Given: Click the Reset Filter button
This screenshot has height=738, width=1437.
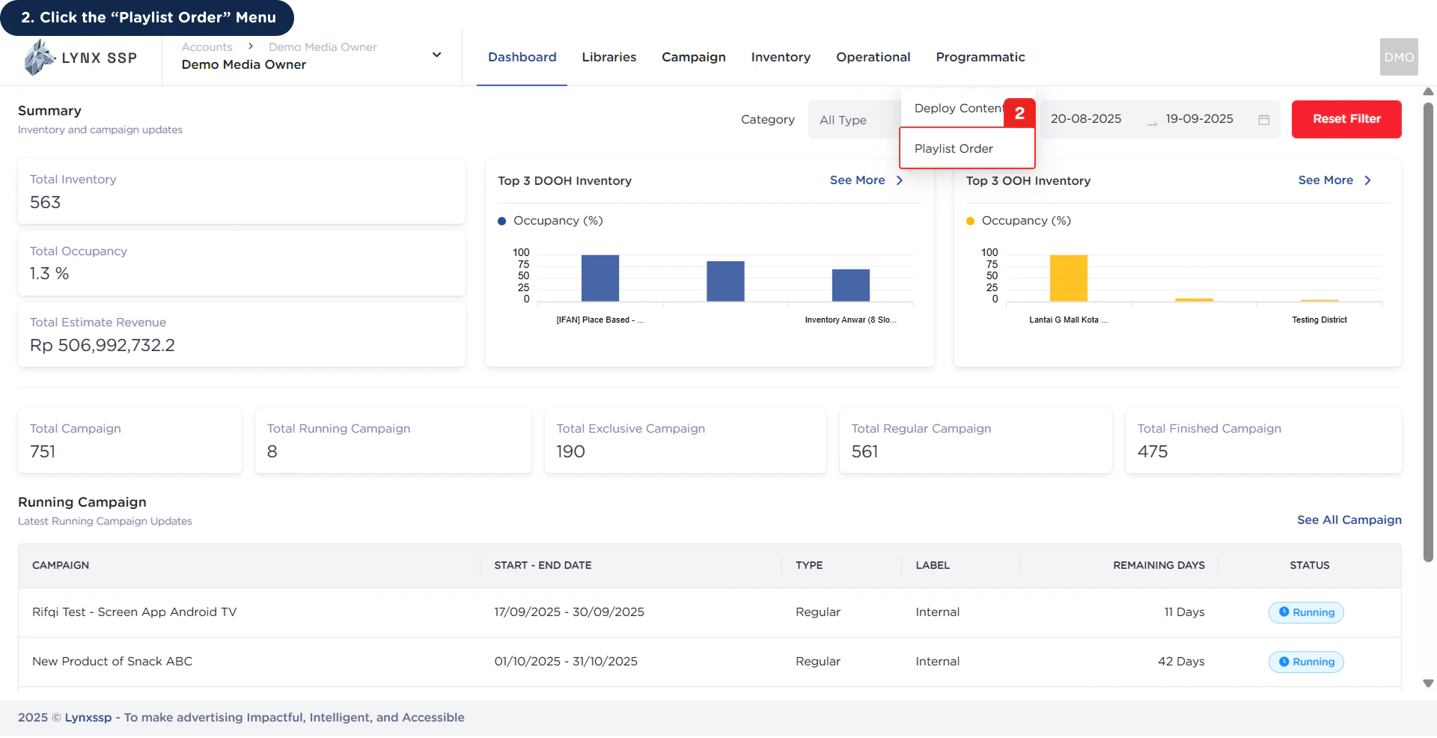Looking at the screenshot, I should [x=1346, y=119].
